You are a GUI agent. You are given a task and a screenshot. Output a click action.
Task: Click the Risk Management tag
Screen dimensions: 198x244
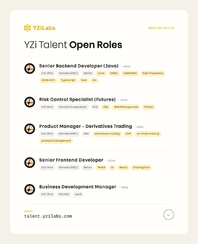click(x=126, y=107)
